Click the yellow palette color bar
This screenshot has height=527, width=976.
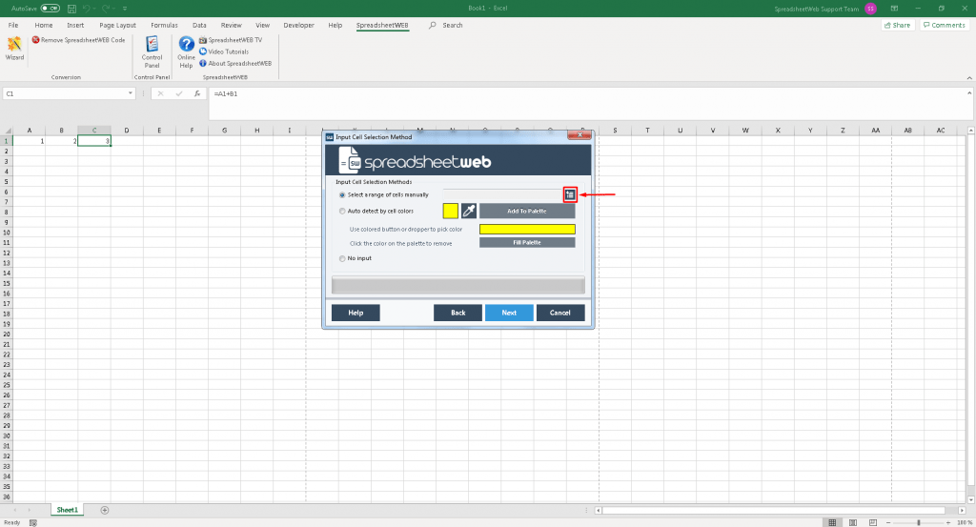(527, 229)
